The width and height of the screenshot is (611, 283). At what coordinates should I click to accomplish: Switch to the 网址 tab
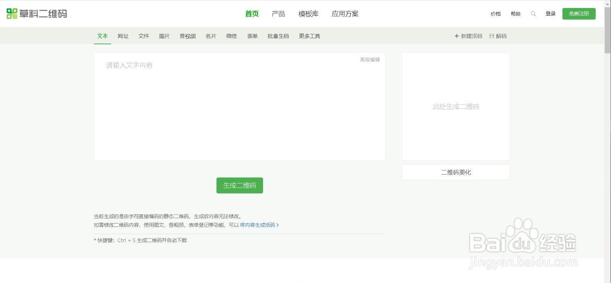[x=123, y=36]
